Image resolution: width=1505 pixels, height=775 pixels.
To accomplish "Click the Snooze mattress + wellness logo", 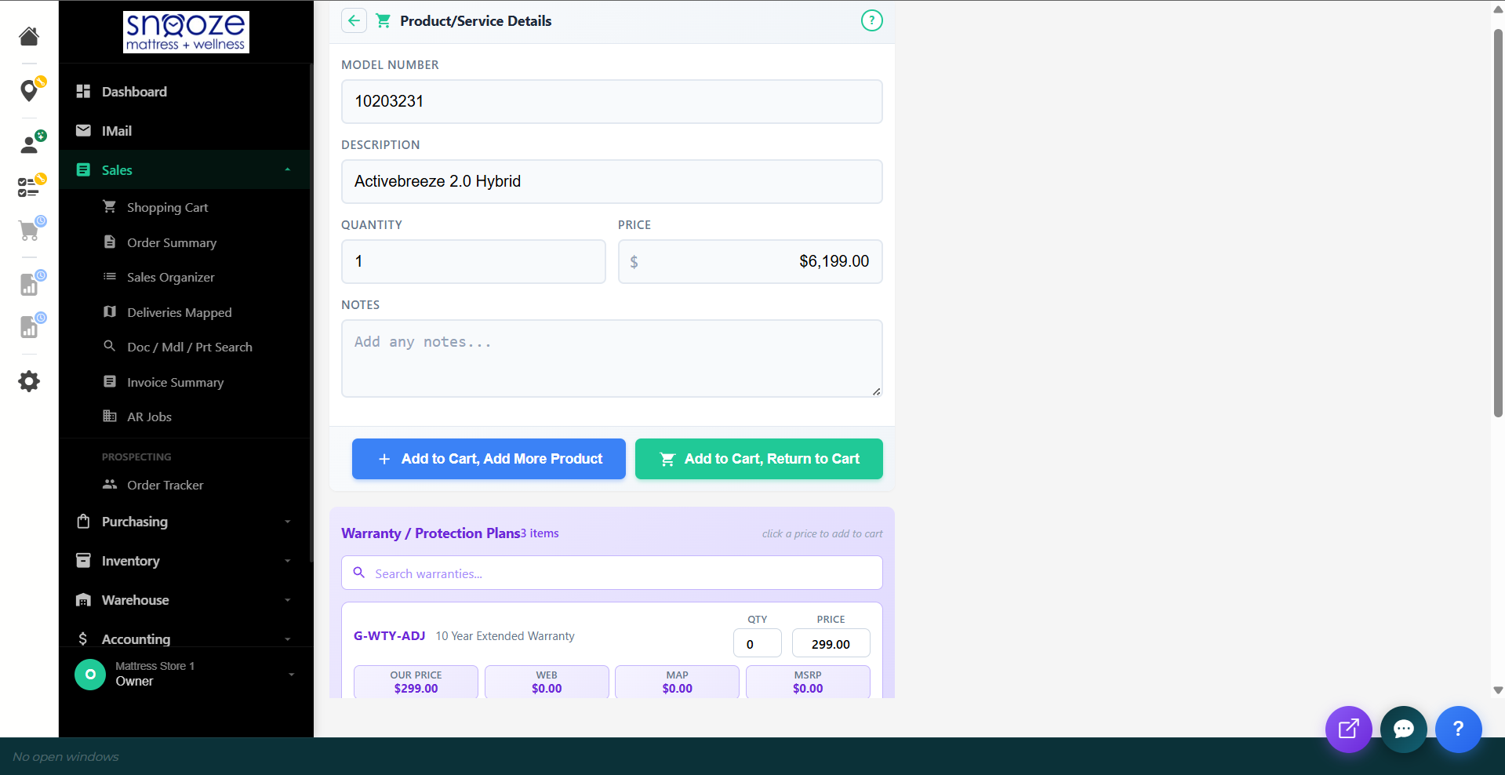I will 186,32.
